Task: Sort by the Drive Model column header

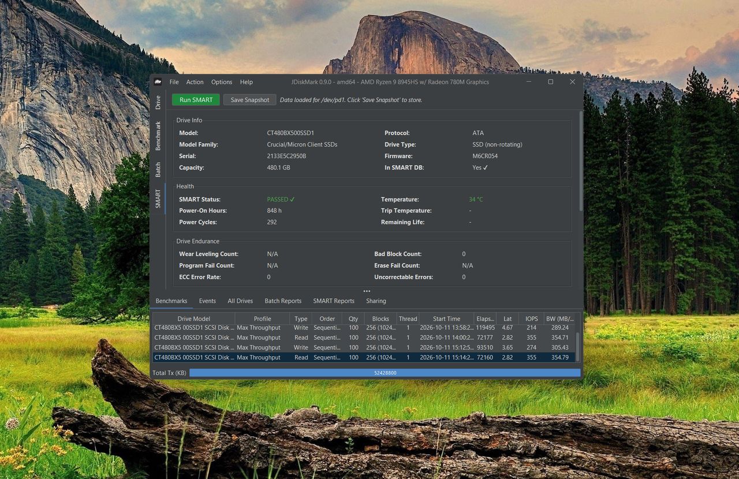Action: [x=194, y=319]
